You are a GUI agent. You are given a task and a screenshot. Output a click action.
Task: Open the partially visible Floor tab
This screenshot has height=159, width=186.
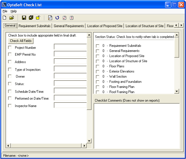point(170,26)
